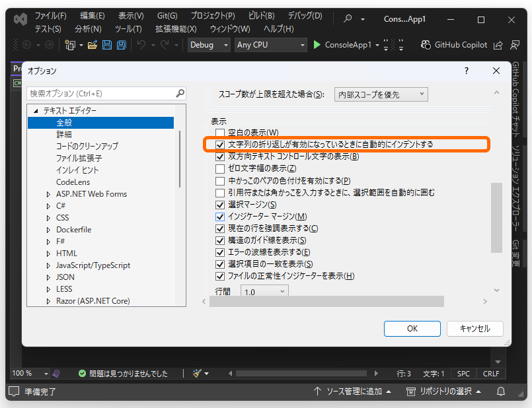532x408 pixels.
Task: Click the Undo icon in the toolbar
Action: (x=140, y=44)
